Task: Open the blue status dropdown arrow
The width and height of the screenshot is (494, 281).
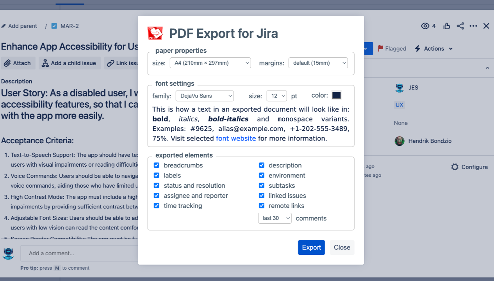Action: (x=369, y=49)
